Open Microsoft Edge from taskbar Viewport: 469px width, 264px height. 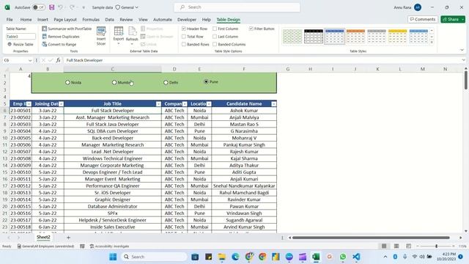coord(235,257)
